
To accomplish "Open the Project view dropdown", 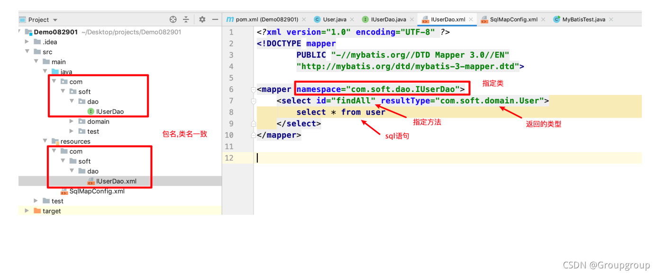I will 55,20.
